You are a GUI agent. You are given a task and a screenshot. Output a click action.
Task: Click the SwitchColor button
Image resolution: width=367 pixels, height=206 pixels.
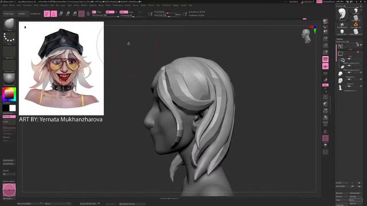pyautogui.click(x=9, y=113)
